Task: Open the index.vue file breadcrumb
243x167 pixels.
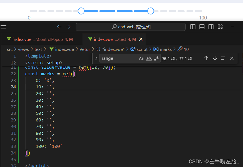Action: 61,49
